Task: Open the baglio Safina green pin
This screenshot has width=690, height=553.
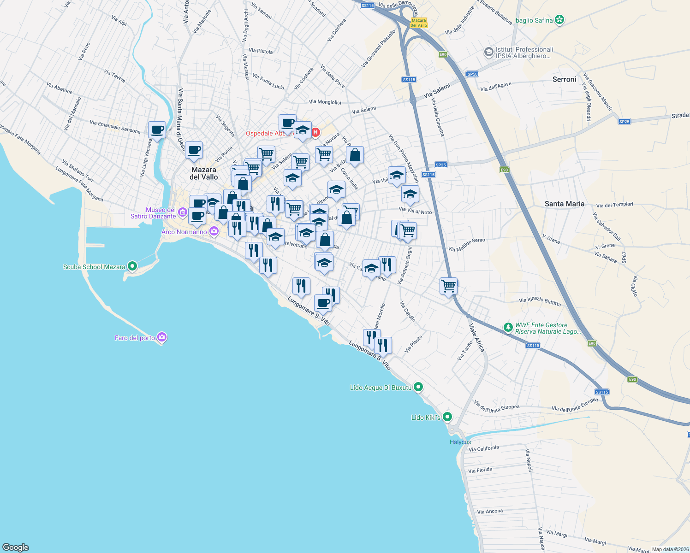Action: tap(559, 19)
